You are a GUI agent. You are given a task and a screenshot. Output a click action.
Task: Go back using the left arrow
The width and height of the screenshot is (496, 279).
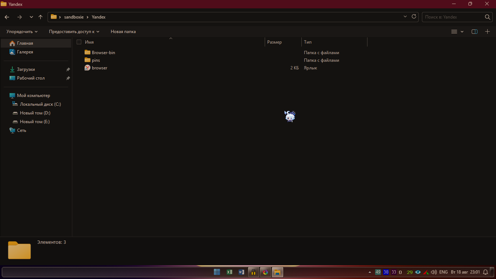7,17
